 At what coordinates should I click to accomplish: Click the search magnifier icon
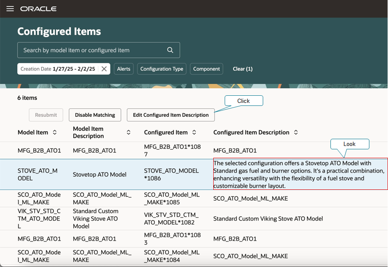pyautogui.click(x=170, y=50)
